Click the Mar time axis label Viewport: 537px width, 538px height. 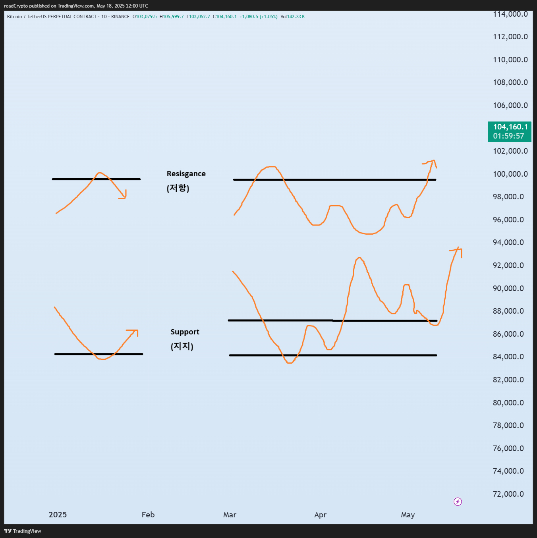pos(230,515)
